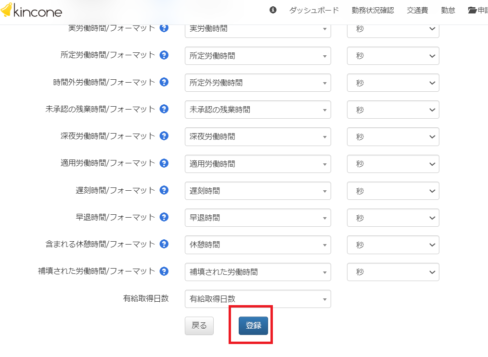Open the info circle icon in header
488x357 pixels.
point(273,10)
